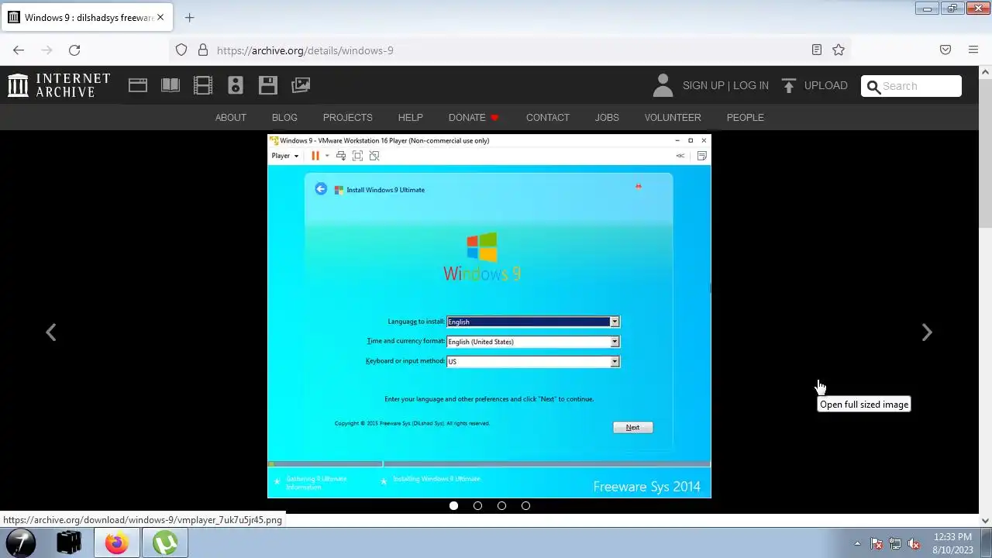Click the site padlock icon
Screen dimensions: 992x558
pyautogui.click(x=203, y=50)
